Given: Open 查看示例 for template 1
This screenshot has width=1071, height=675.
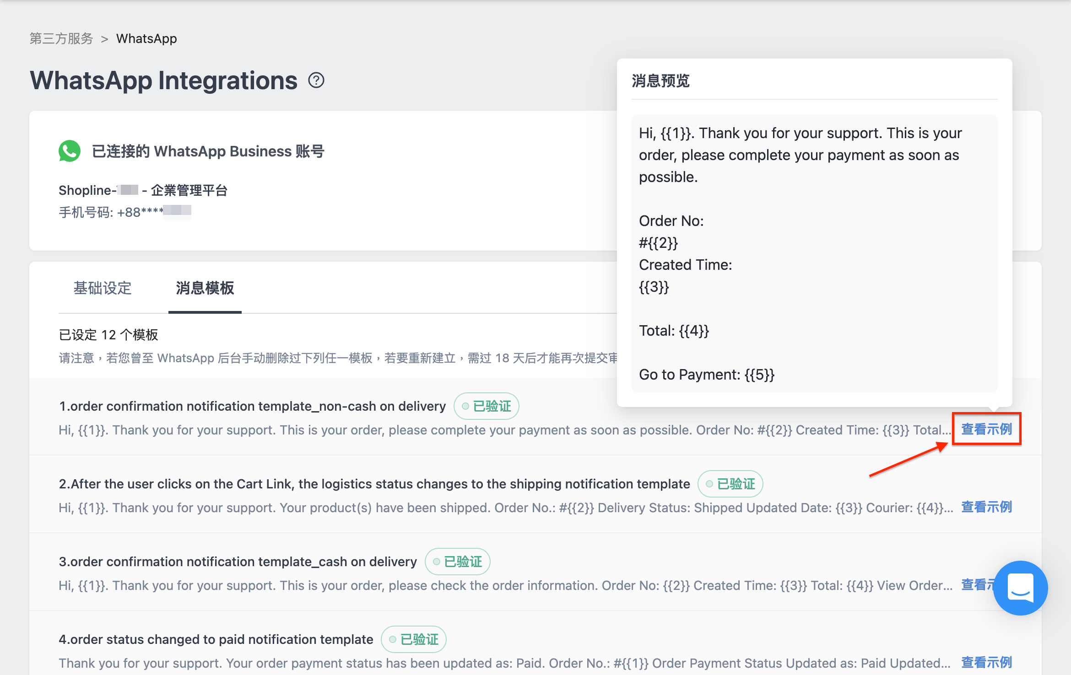Looking at the screenshot, I should (x=987, y=429).
